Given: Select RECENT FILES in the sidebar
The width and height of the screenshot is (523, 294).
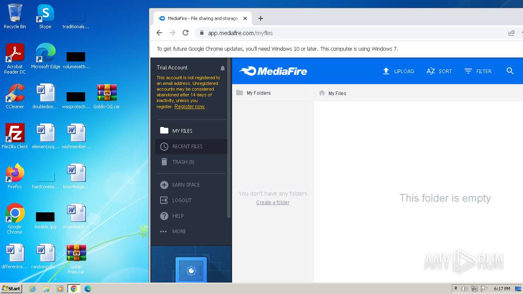Looking at the screenshot, I should (x=191, y=146).
